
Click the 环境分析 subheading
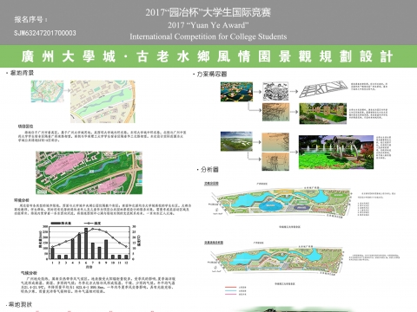[x=22, y=200]
